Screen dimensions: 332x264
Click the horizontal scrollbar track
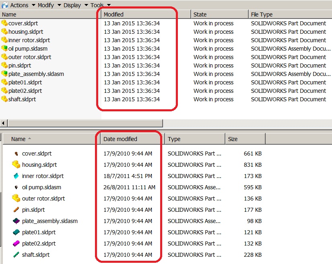coord(247,123)
